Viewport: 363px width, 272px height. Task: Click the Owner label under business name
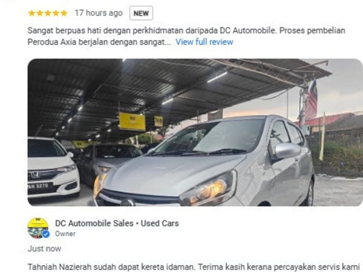coord(65,234)
